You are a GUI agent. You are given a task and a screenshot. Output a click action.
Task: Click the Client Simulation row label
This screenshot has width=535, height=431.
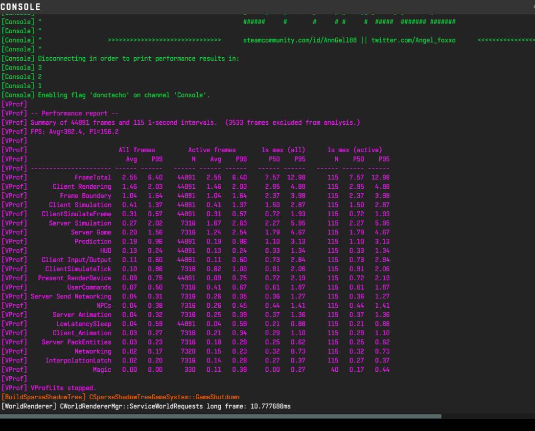tap(80, 205)
